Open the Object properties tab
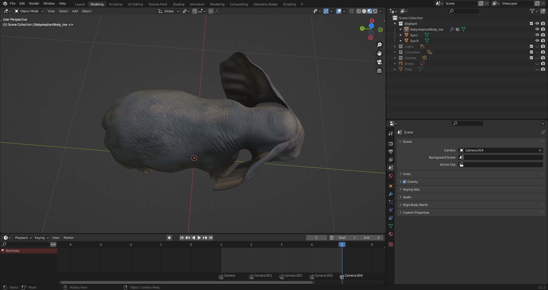 [x=391, y=186]
